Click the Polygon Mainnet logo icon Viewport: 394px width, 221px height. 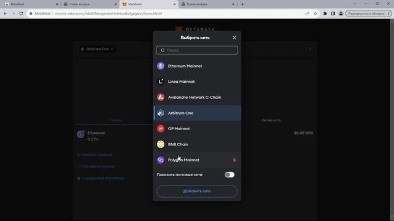pos(161,160)
